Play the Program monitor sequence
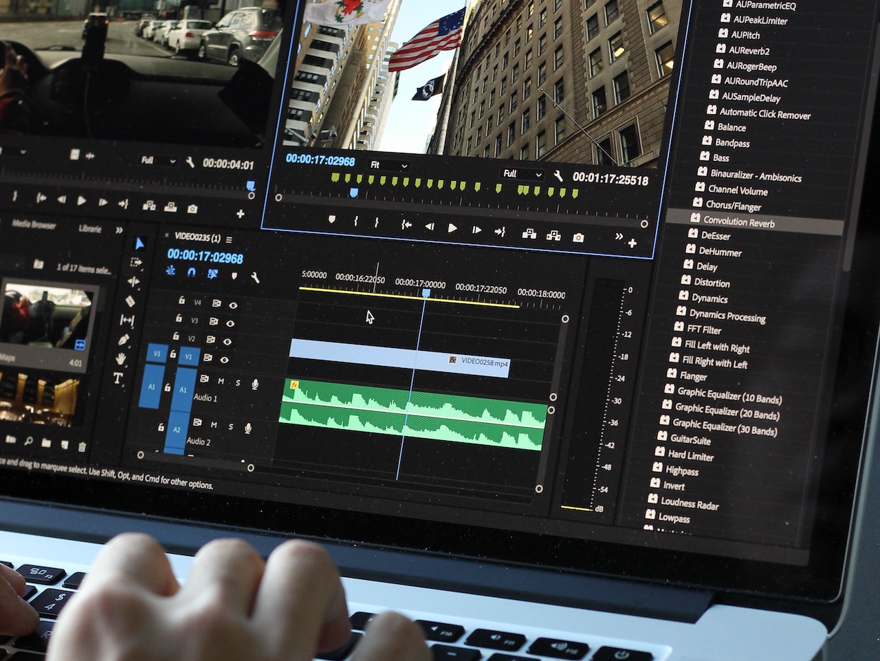The image size is (880, 661). point(452,228)
